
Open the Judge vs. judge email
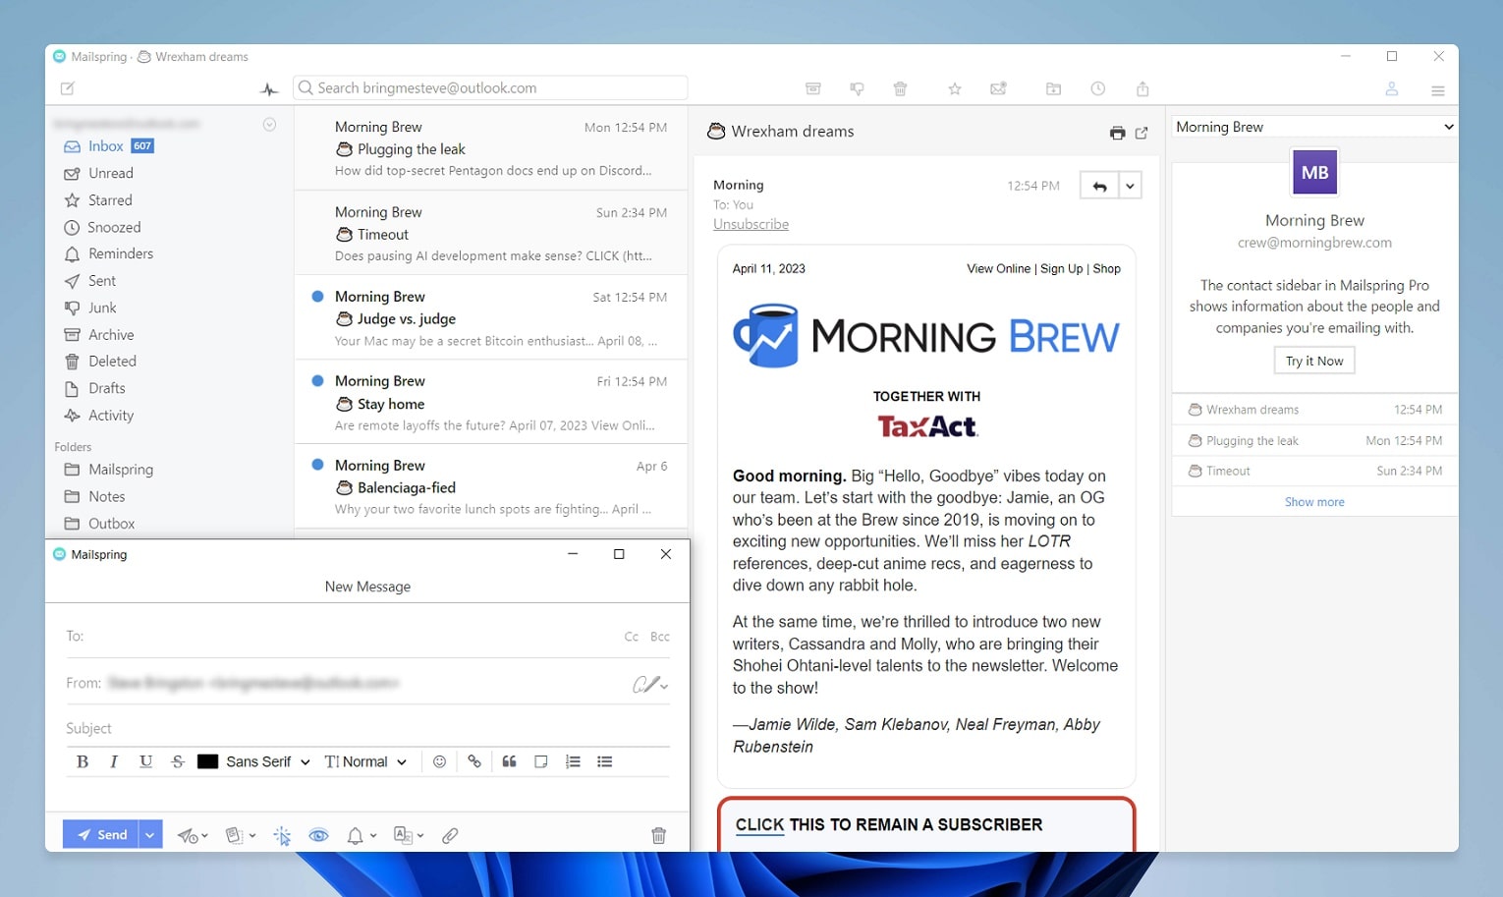[x=491, y=317]
